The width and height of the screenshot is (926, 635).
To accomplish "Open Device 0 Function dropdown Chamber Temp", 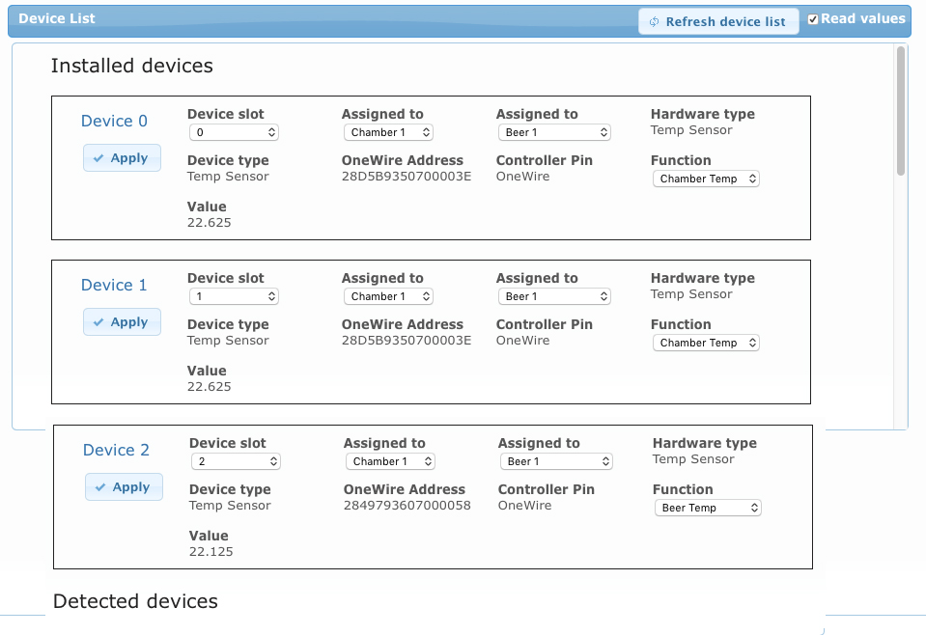I will (706, 179).
